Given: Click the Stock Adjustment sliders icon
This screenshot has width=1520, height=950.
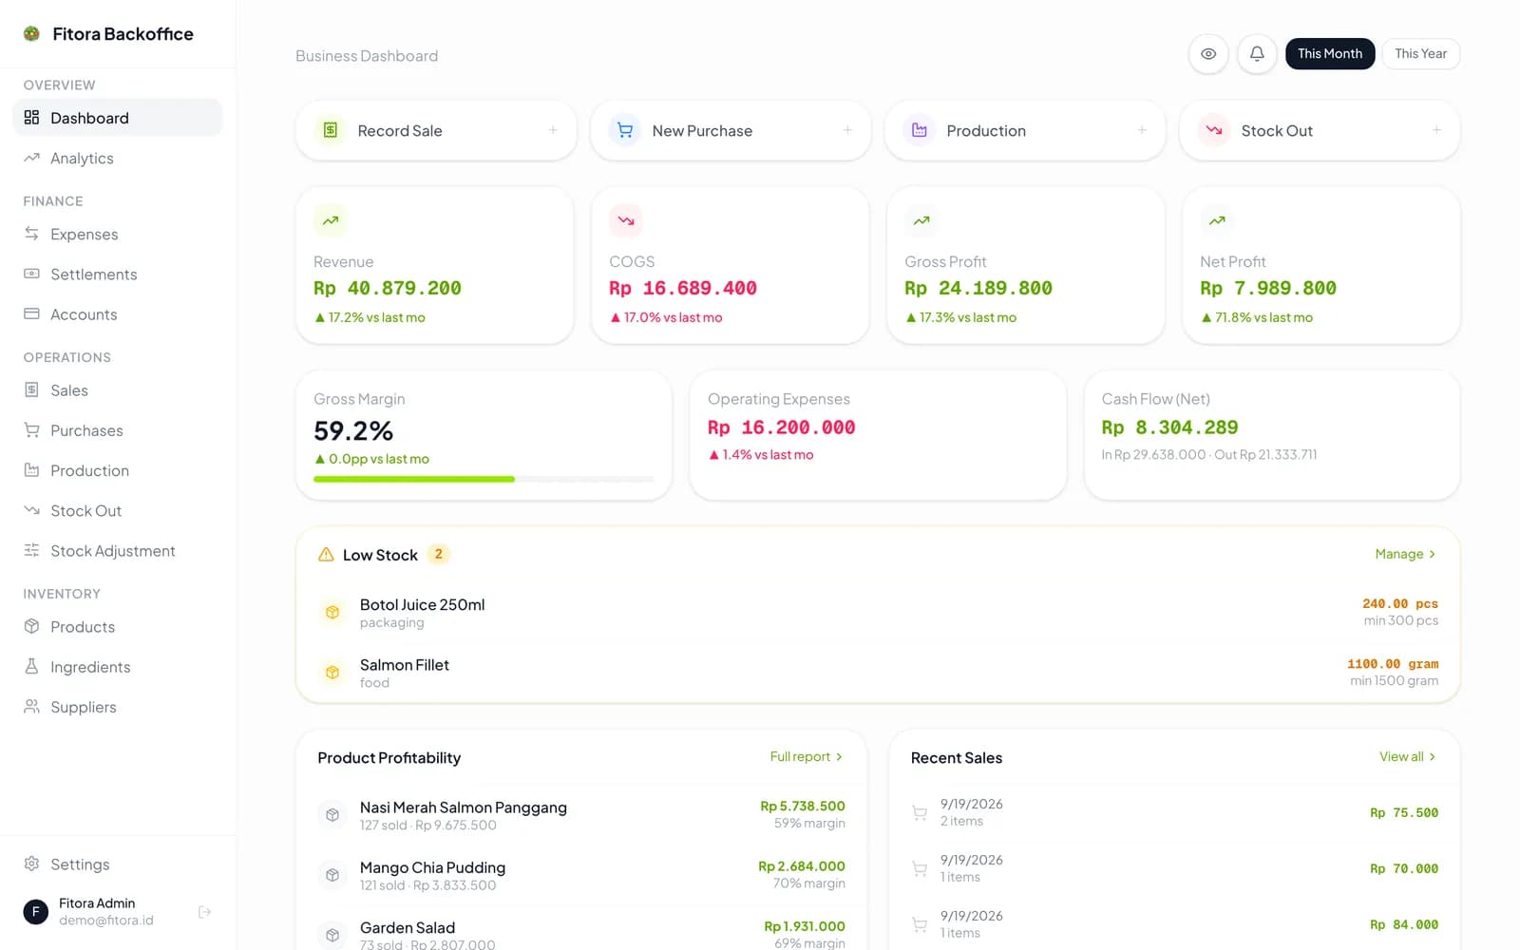Looking at the screenshot, I should [x=31, y=550].
